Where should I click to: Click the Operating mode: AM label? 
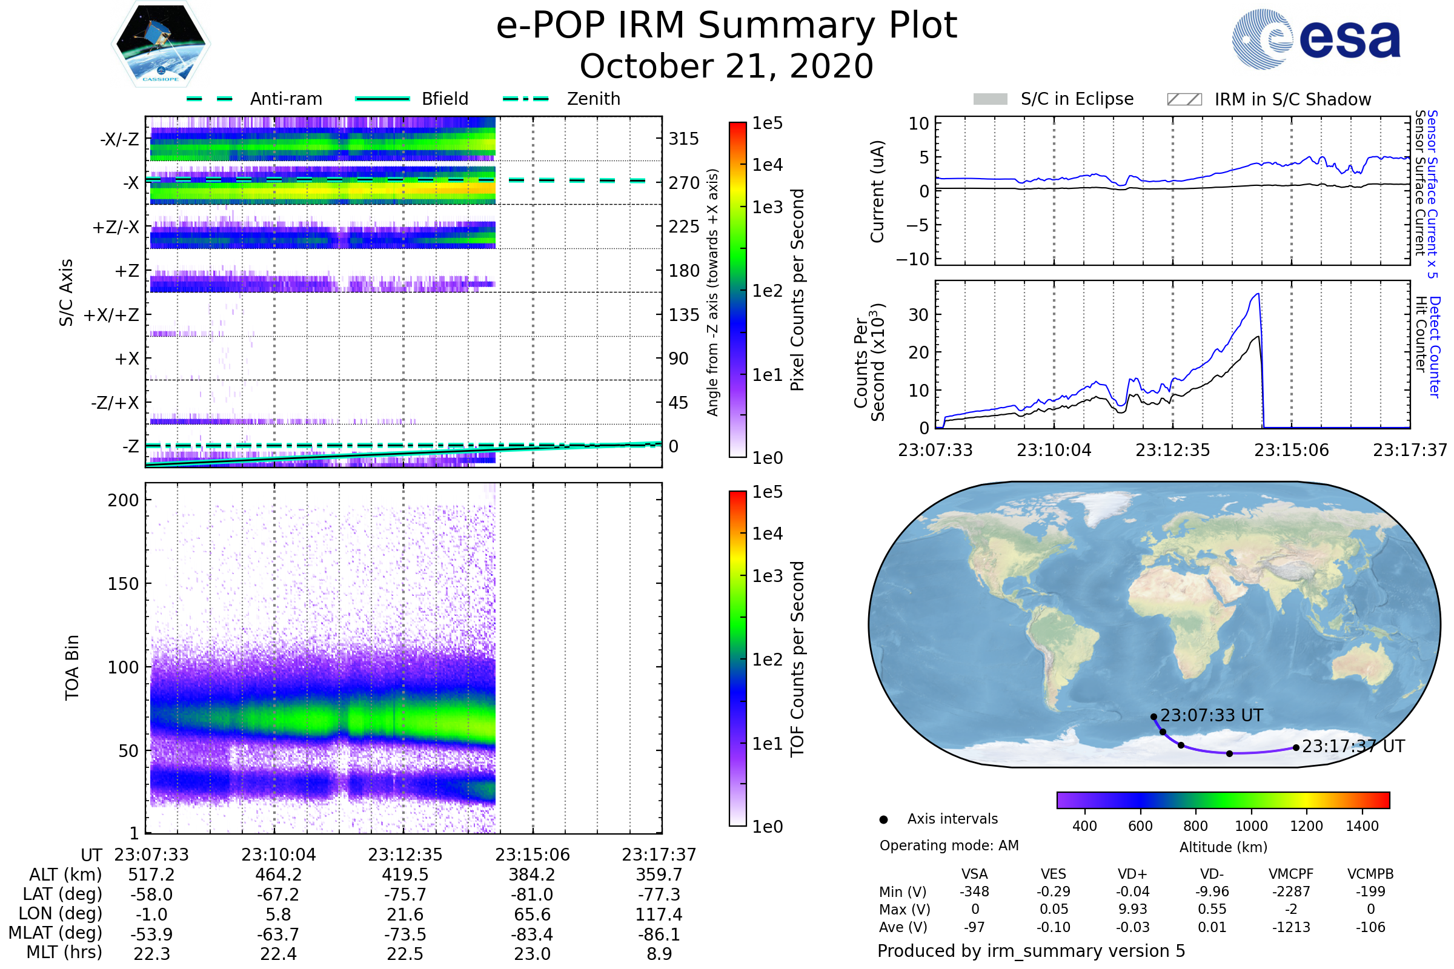click(949, 845)
